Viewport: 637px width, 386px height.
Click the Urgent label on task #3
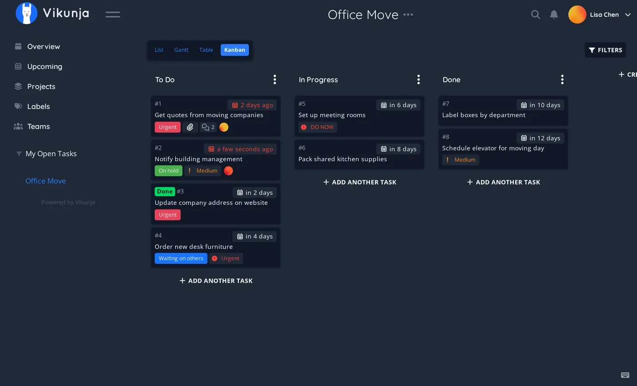(167, 215)
